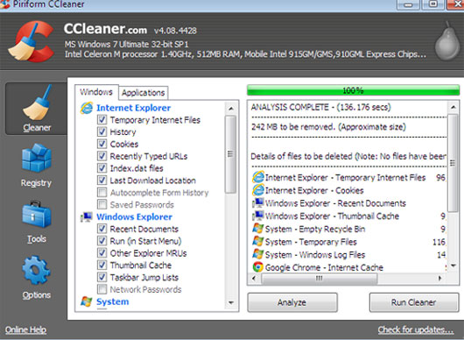Click icon beside Recent Documents result
The height and width of the screenshot is (340, 464).
pos(258,203)
